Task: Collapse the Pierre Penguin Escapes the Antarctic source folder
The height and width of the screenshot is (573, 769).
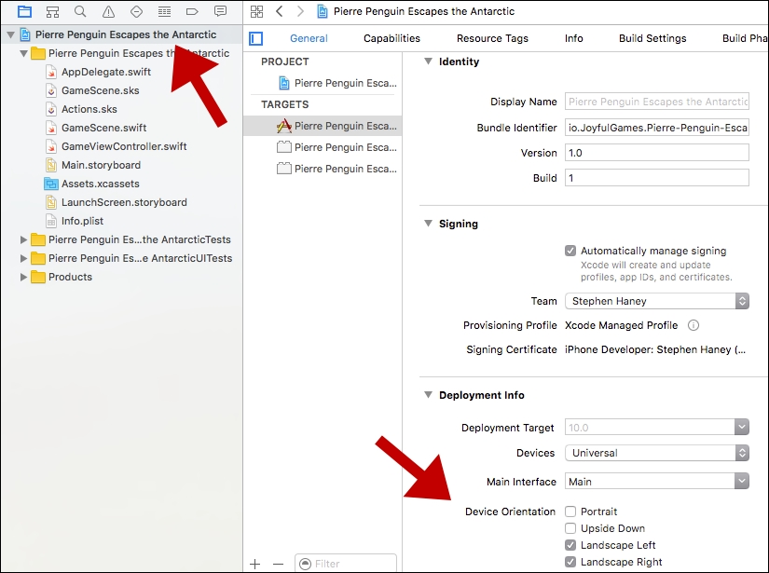Action: pyautogui.click(x=23, y=53)
